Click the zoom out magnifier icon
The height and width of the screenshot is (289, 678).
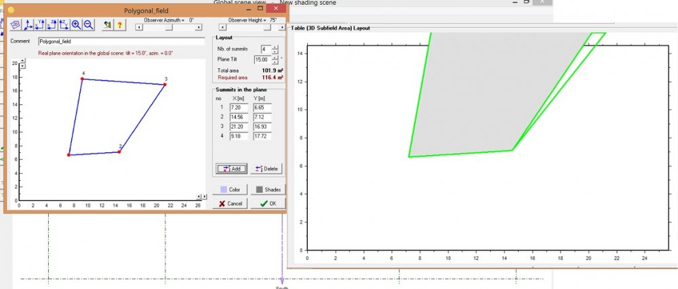[88, 24]
